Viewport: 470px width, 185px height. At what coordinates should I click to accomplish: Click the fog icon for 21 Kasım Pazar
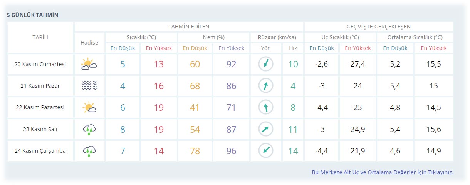(89, 86)
